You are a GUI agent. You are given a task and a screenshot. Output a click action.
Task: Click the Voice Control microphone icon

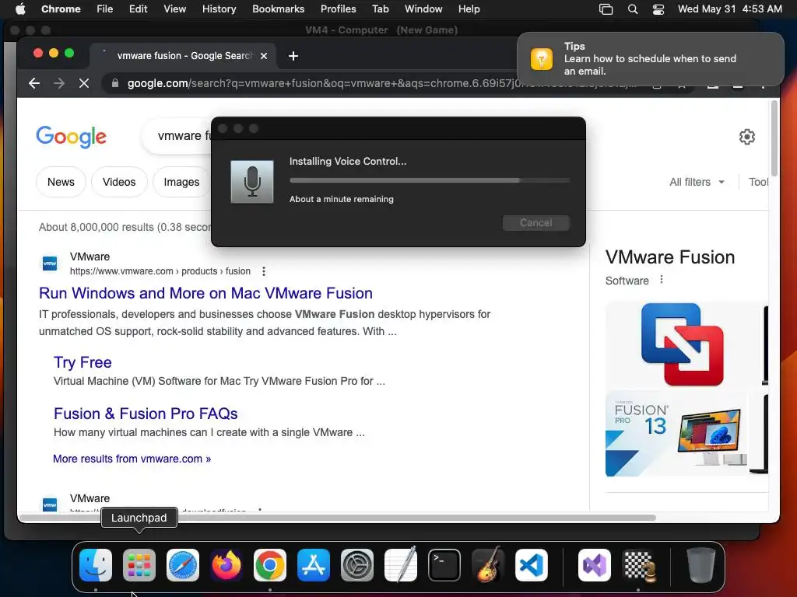tap(252, 182)
